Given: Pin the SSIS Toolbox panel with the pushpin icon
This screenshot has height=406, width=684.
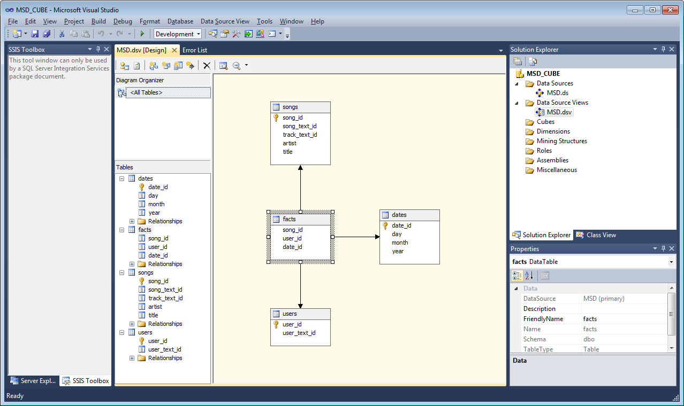Looking at the screenshot, I should pos(98,50).
